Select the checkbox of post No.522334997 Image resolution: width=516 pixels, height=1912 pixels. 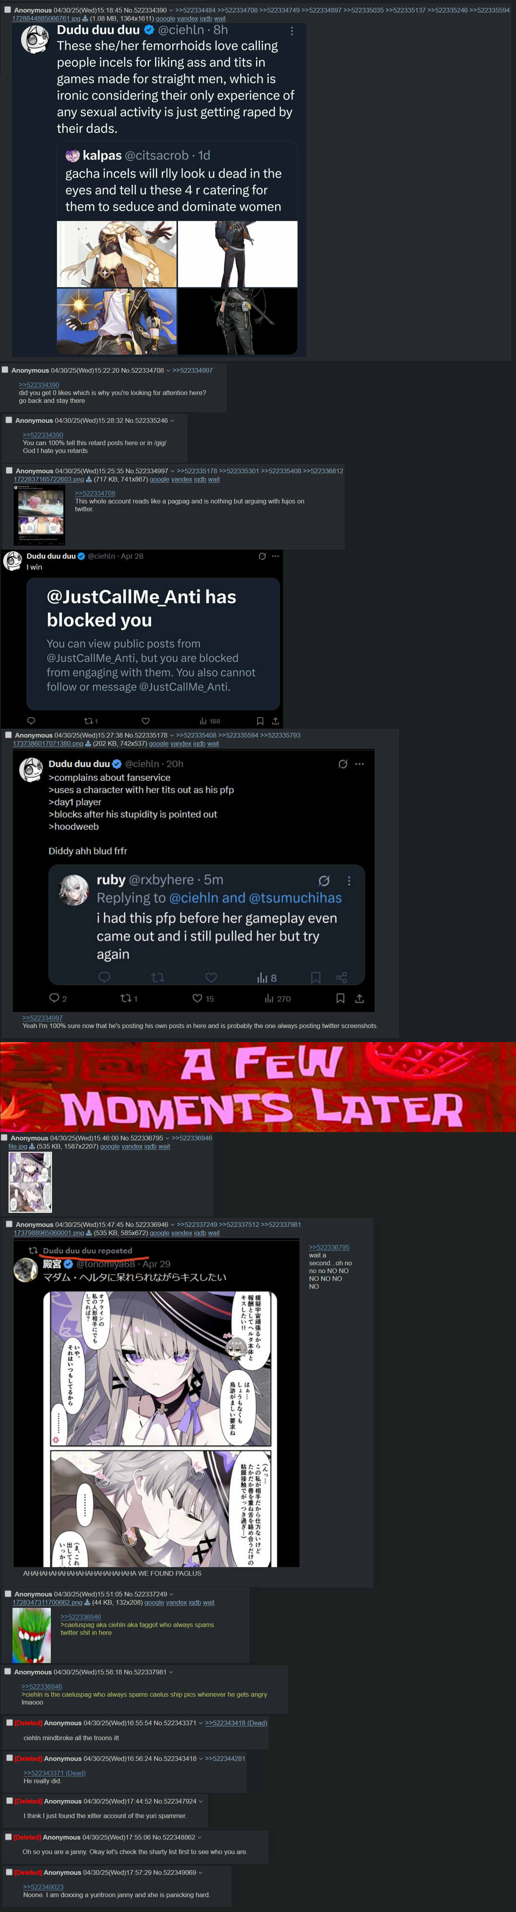9,470
